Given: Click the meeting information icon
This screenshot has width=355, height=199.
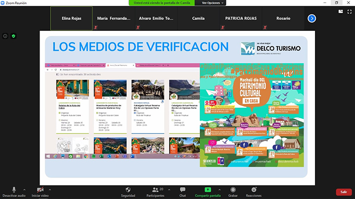Looking at the screenshot, I should point(5,36).
